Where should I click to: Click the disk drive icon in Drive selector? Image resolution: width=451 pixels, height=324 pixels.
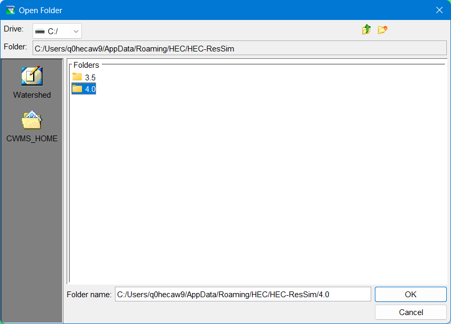point(40,32)
